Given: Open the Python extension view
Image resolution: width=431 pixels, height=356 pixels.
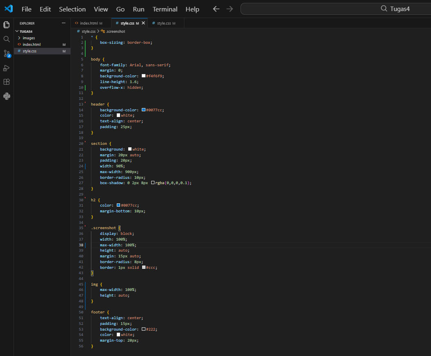Looking at the screenshot, I should 6,96.
